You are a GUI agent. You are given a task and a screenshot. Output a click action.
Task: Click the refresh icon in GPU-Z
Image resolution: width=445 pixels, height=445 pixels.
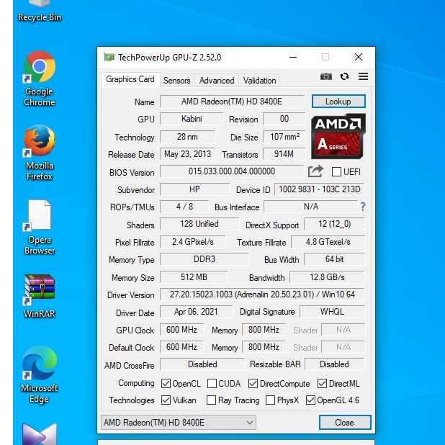point(344,76)
